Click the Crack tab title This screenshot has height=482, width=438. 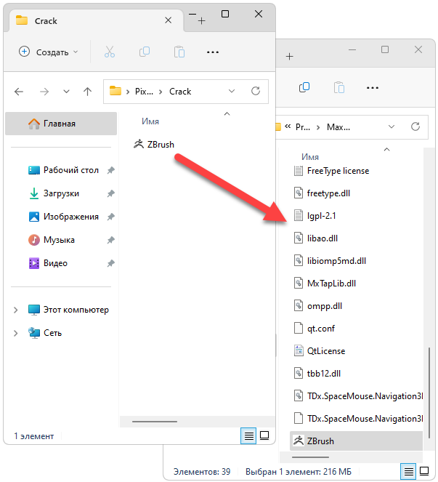(x=46, y=21)
